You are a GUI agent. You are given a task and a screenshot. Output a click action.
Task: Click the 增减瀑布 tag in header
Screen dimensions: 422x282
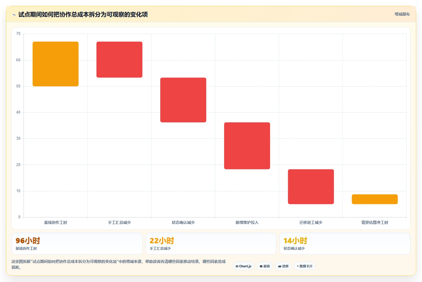[x=402, y=14]
